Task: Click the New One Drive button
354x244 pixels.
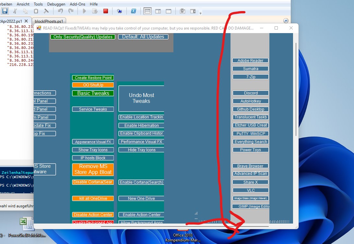Action: (141, 199)
